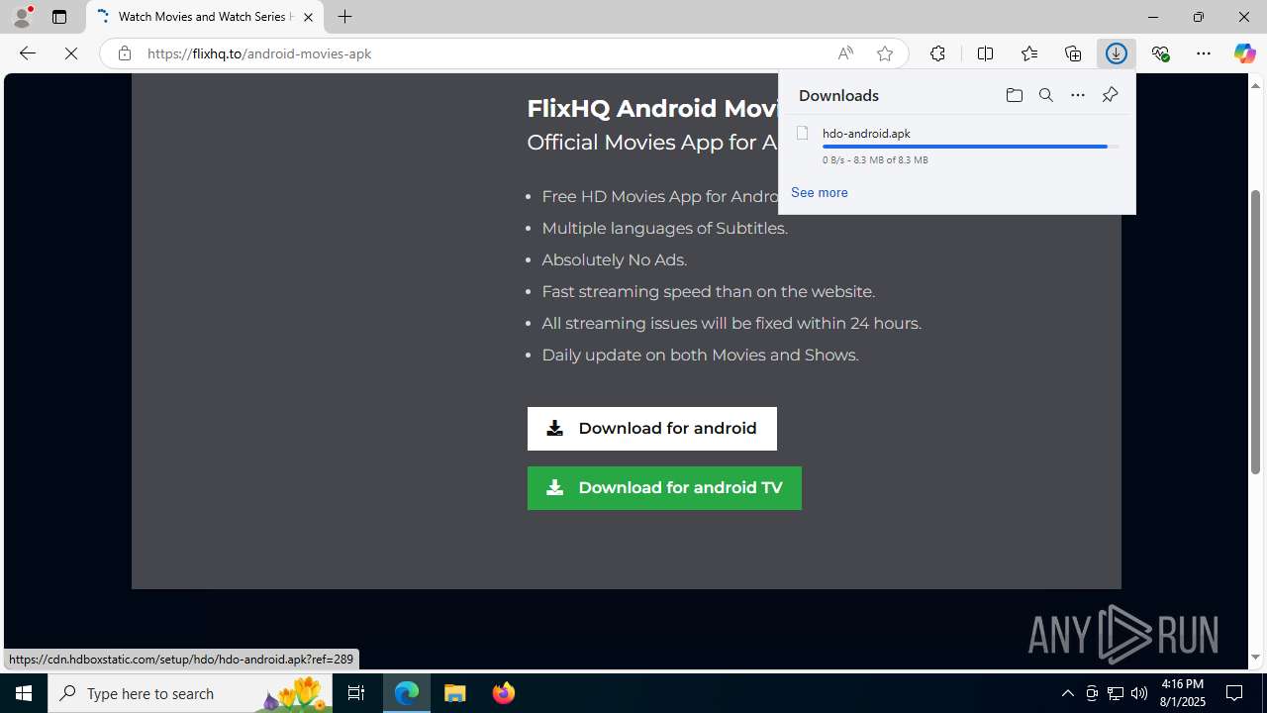The image size is (1267, 713).
Task: Click the 0 B/s download status text
Action: [875, 159]
